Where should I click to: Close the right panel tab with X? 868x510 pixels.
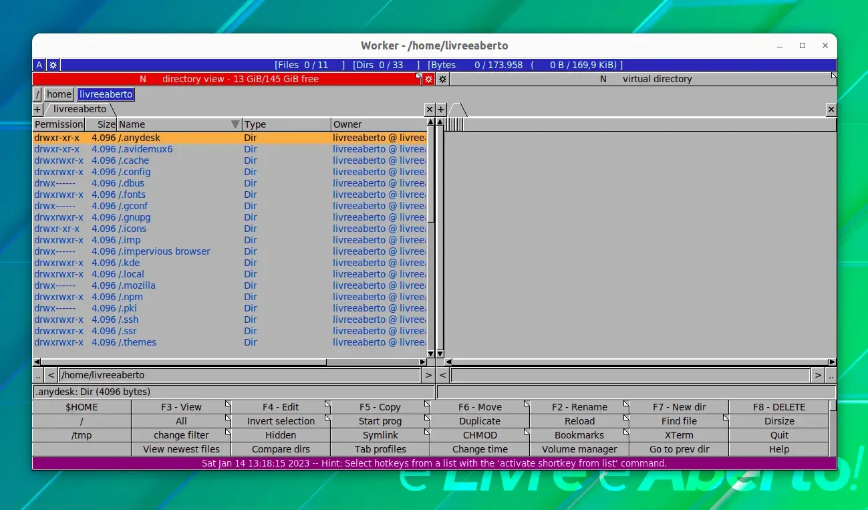click(x=831, y=109)
